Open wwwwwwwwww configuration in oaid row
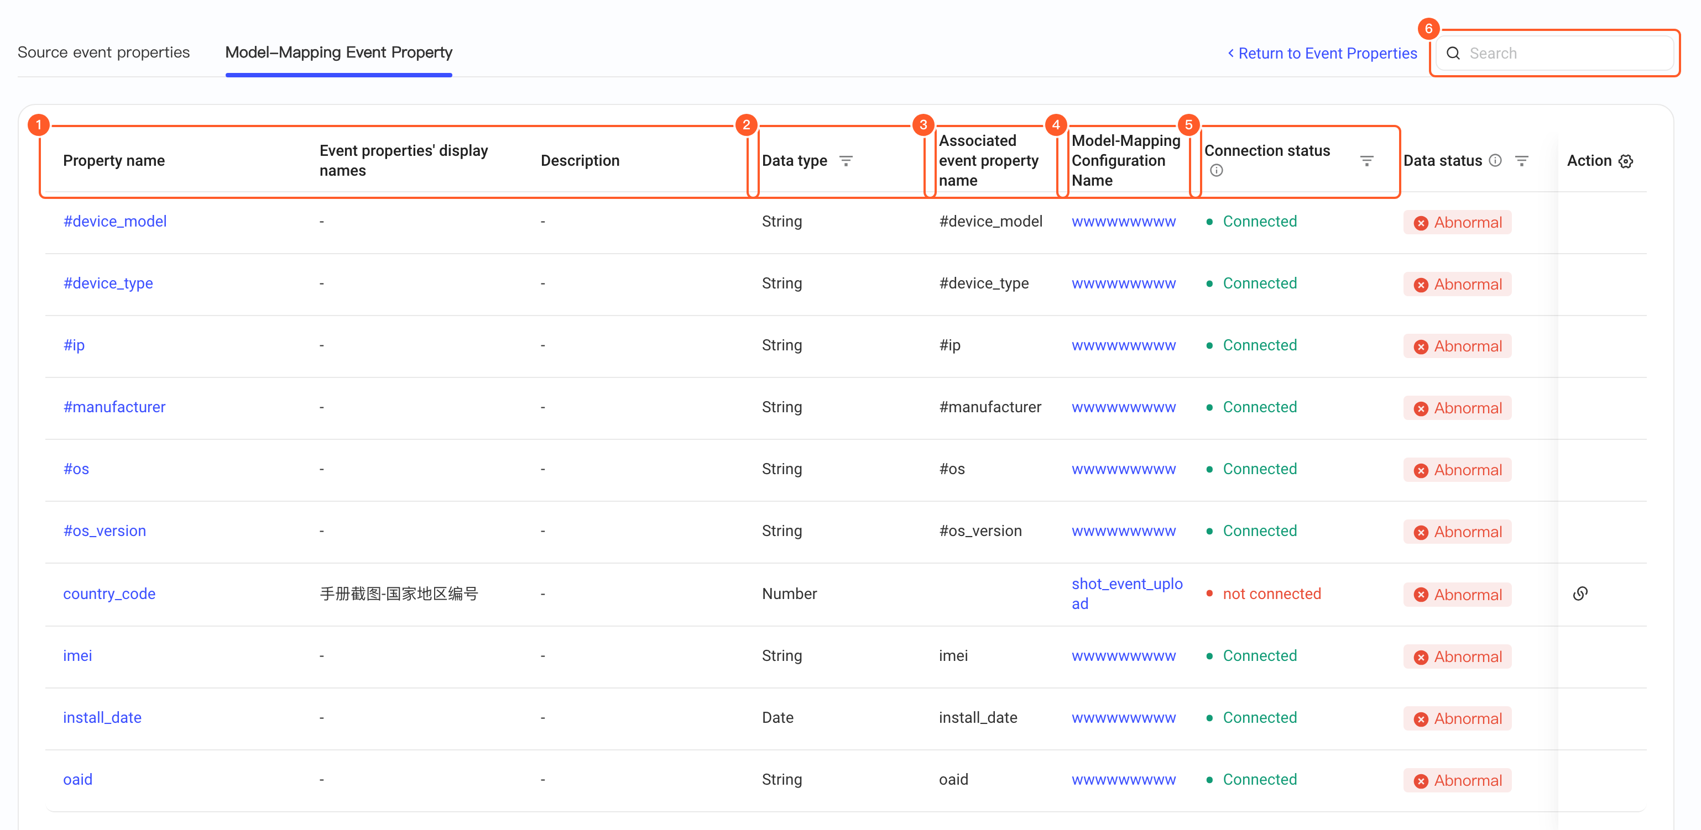This screenshot has height=830, width=1701. pos(1123,779)
